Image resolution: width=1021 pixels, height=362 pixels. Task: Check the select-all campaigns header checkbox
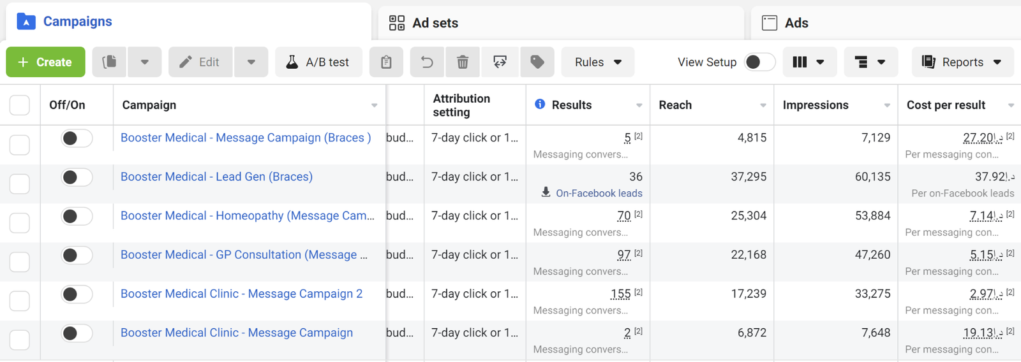[x=20, y=105]
